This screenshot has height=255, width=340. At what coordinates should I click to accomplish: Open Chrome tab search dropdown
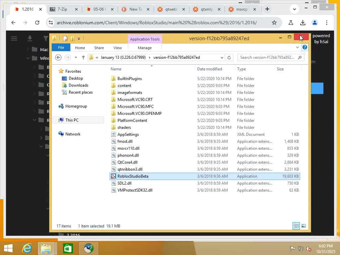294,9
